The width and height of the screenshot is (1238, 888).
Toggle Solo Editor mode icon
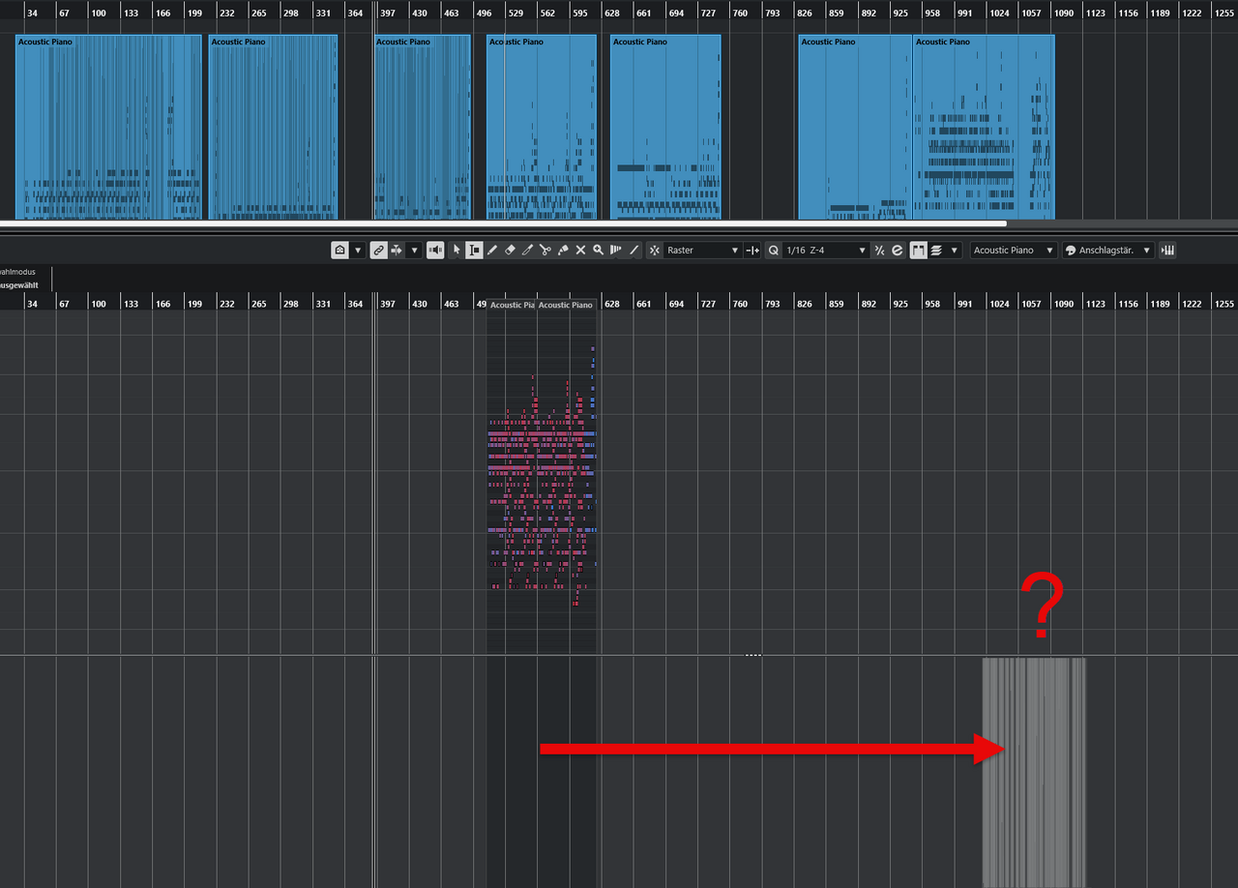(x=339, y=250)
